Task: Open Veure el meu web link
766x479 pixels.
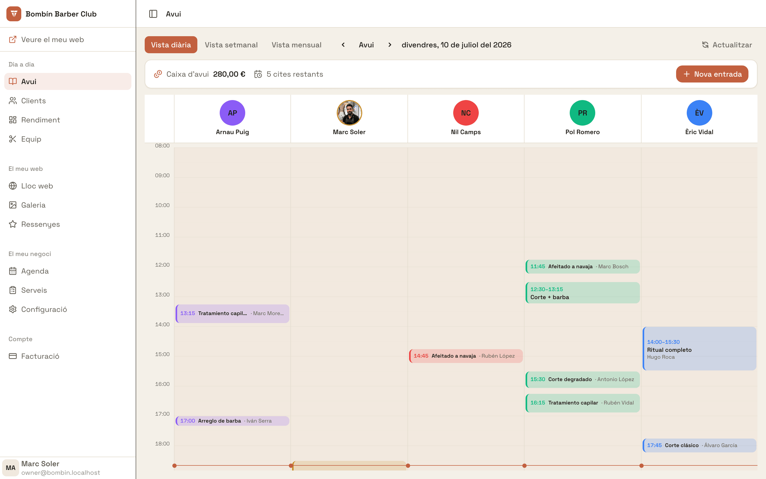Action: (68, 40)
